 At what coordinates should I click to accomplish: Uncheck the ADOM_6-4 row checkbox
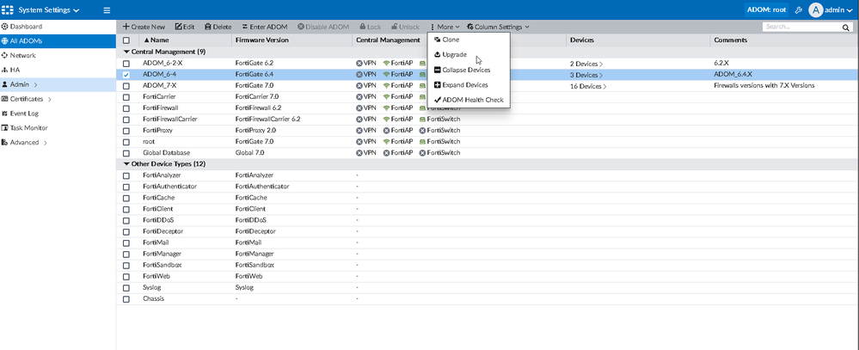pyautogui.click(x=126, y=75)
